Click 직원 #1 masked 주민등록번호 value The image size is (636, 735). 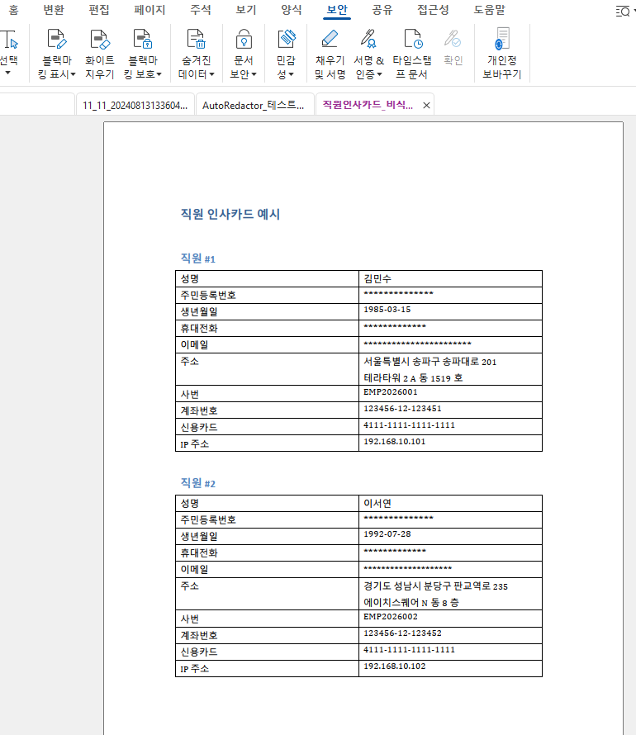pyautogui.click(x=398, y=294)
